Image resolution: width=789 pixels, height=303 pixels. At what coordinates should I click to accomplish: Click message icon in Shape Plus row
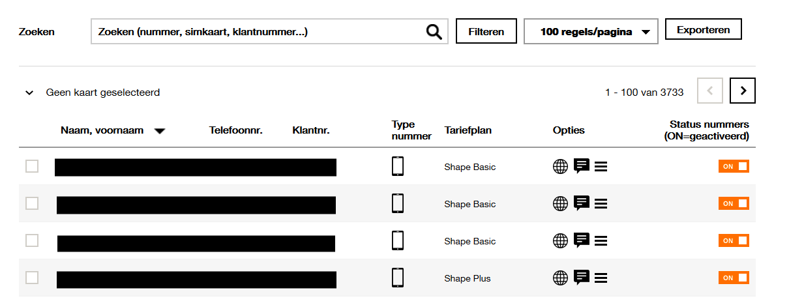[582, 278]
